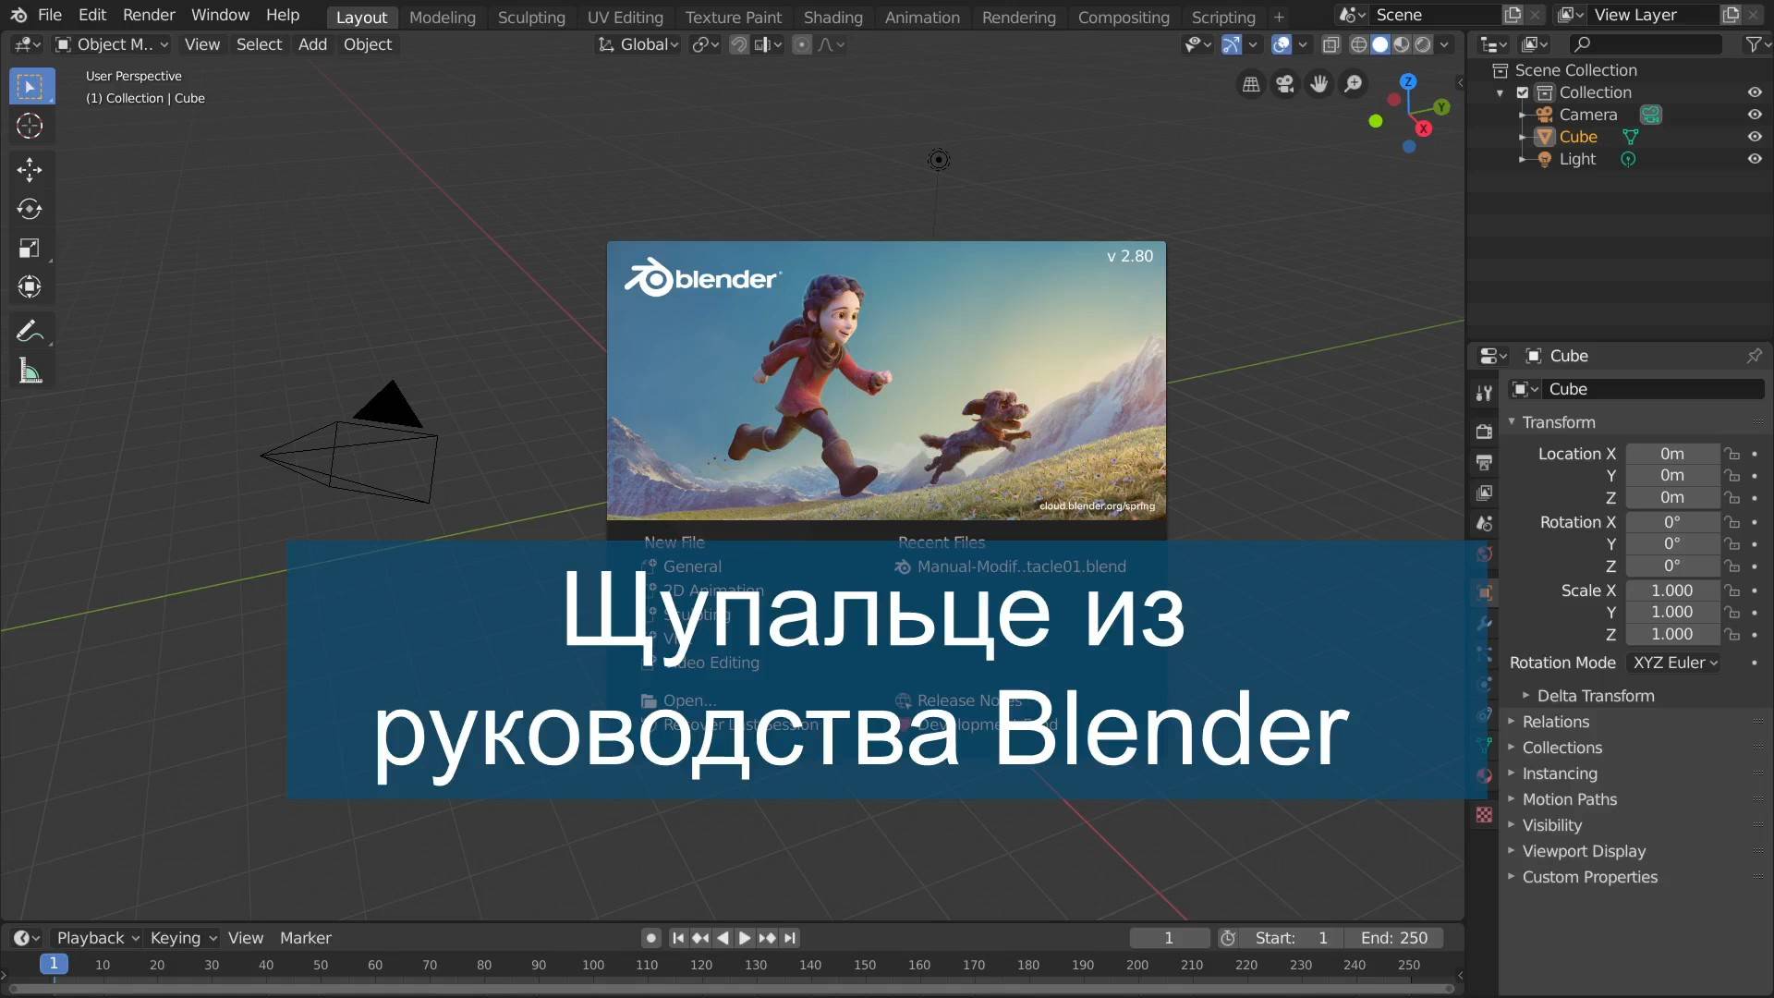1774x998 pixels.
Task: Select the Measure tool
Action: tap(30, 370)
